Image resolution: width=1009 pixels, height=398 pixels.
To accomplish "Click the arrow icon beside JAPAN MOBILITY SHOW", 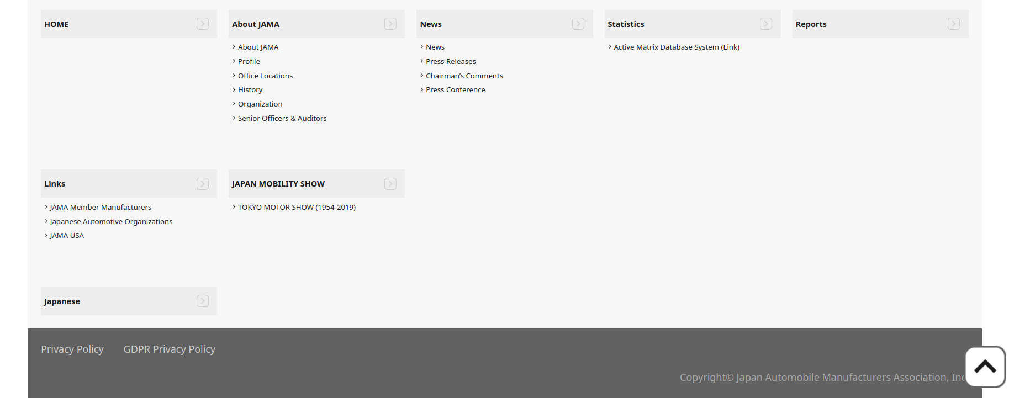I will tap(390, 184).
